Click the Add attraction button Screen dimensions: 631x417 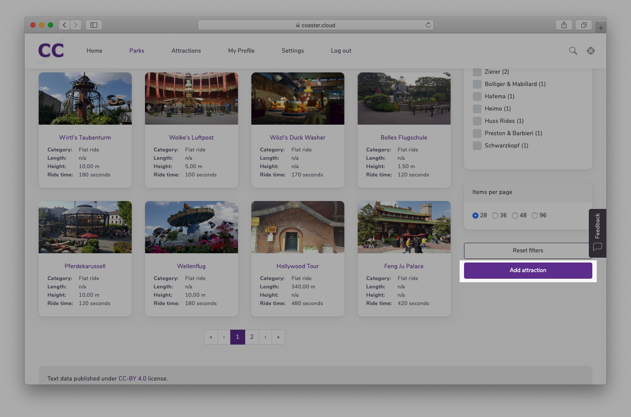coord(528,270)
